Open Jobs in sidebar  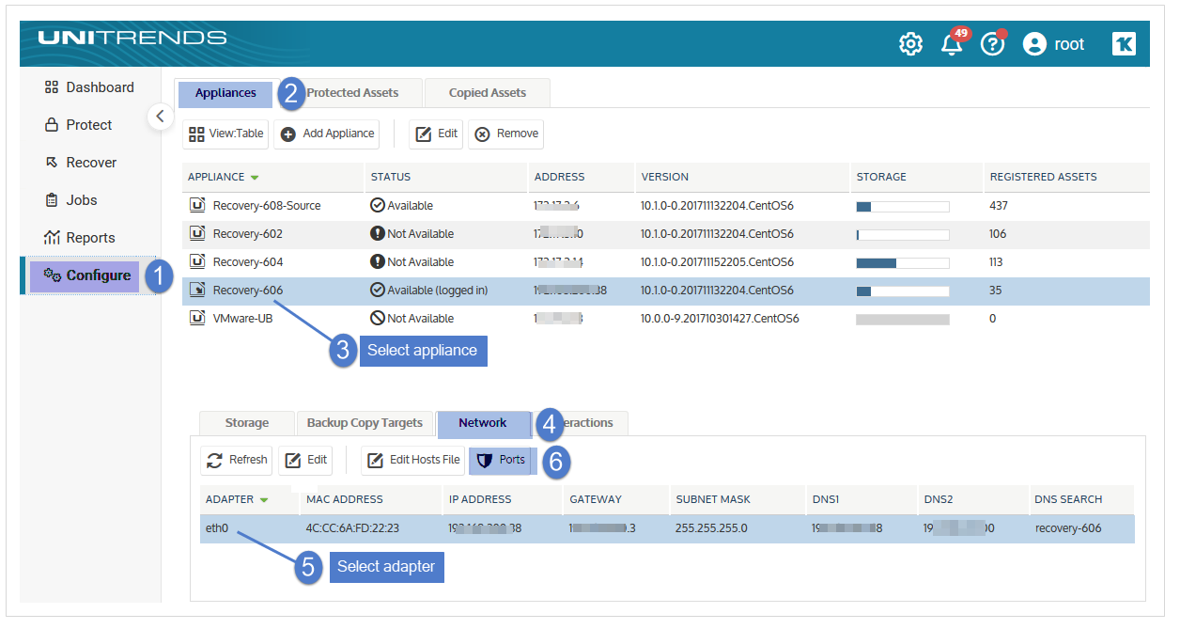70,200
